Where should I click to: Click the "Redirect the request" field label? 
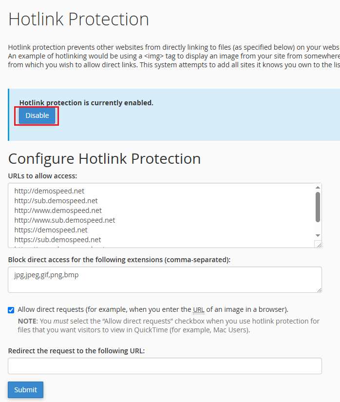click(76, 351)
